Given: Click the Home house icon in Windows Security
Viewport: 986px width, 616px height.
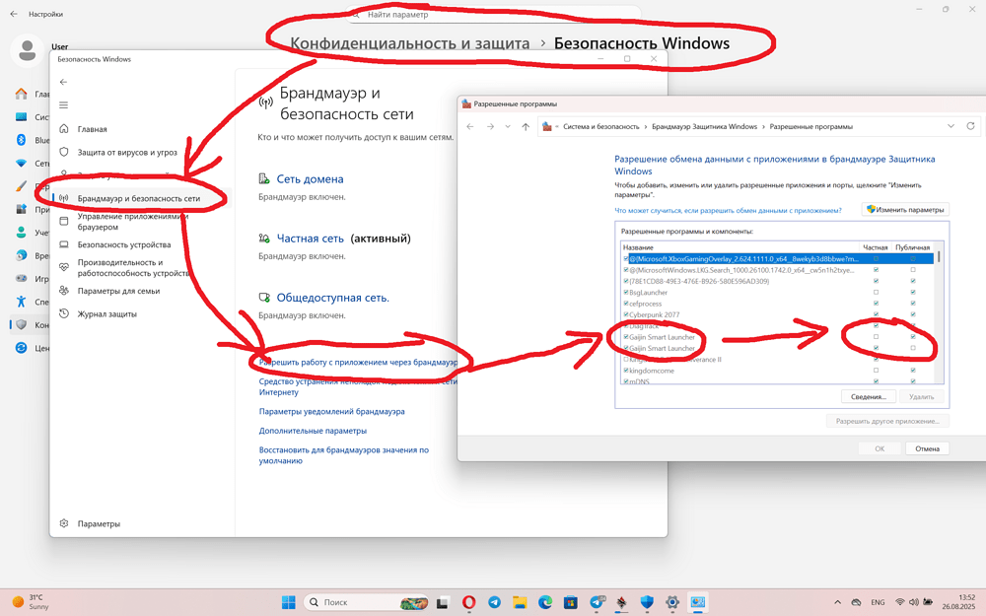Looking at the screenshot, I should point(63,129).
